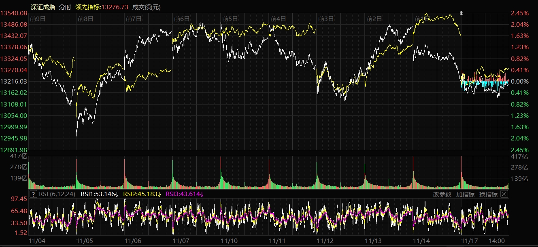This screenshot has height=247, width=538.
Task: Close the RSI indicator panel
Action: tap(504, 194)
